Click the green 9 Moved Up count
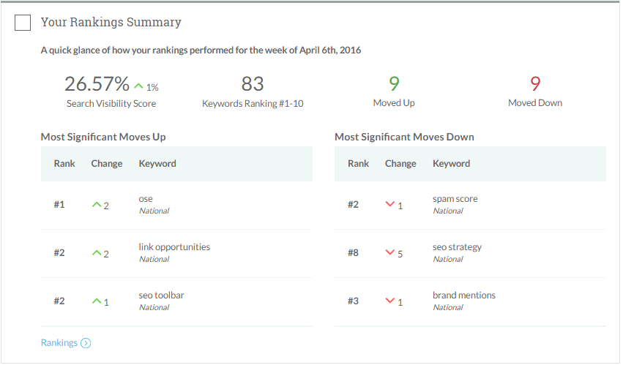 394,84
